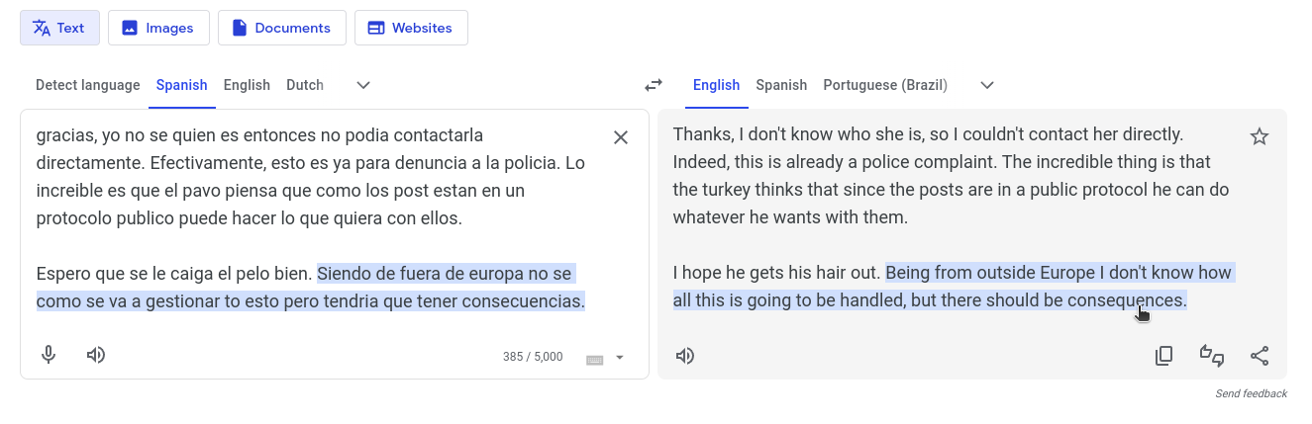Share the translation
The image size is (1312, 424).
coord(1260,356)
